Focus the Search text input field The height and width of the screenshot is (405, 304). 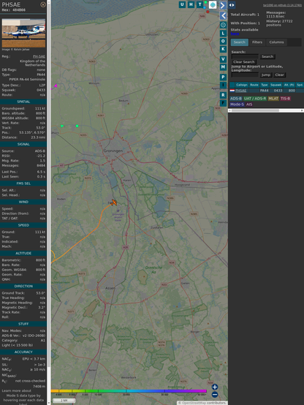point(245,56)
